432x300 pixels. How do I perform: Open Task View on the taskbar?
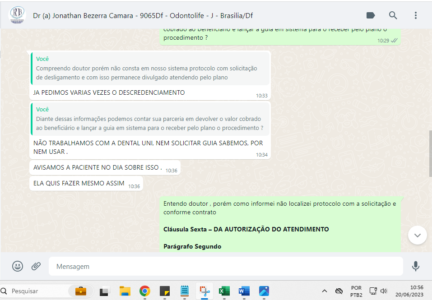click(x=105, y=291)
